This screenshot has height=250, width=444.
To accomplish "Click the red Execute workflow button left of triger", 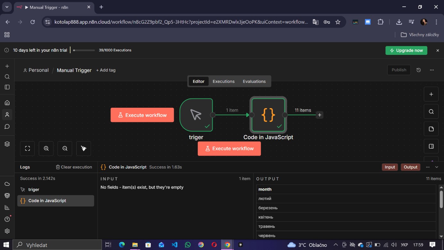I will [142, 115].
